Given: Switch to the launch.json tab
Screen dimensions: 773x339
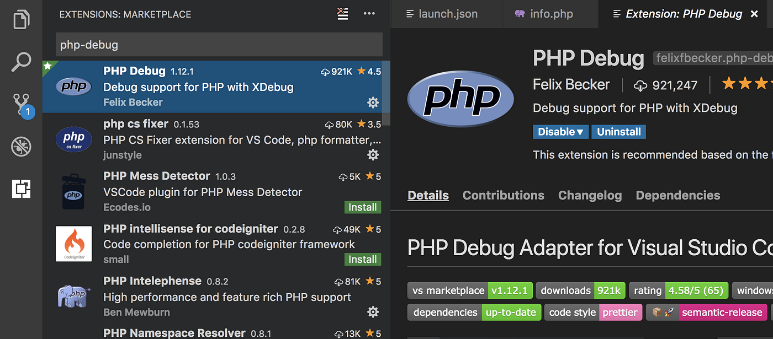Looking at the screenshot, I should pyautogui.click(x=442, y=14).
